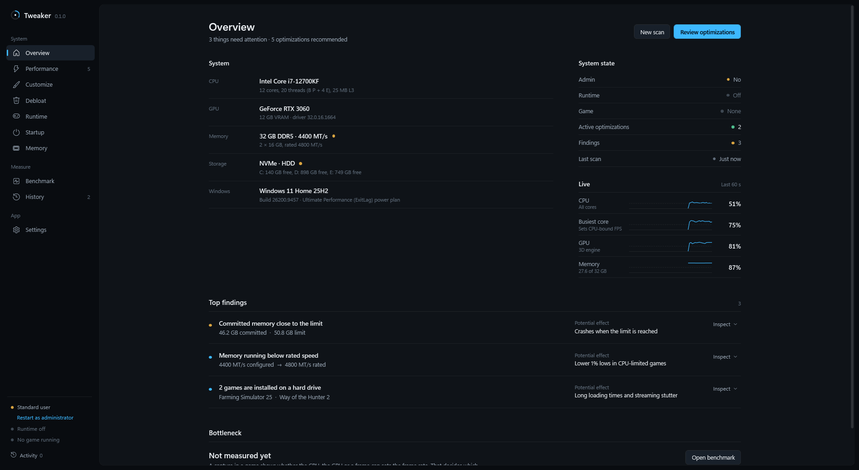Image resolution: width=859 pixels, height=470 pixels.
Task: Click Open benchmark button
Action: (713, 457)
